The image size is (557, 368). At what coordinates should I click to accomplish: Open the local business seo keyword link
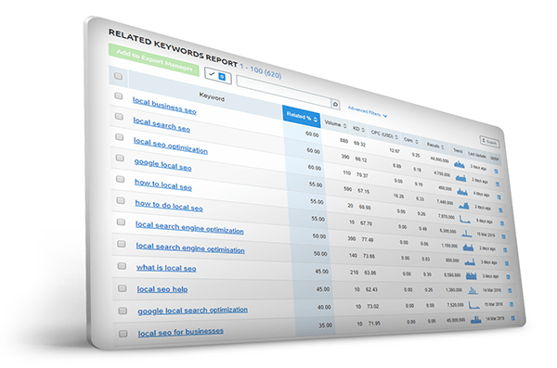(x=164, y=106)
